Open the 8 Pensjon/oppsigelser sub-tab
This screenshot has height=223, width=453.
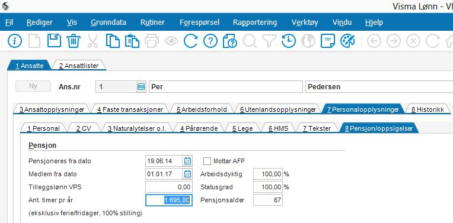pyautogui.click(x=378, y=128)
